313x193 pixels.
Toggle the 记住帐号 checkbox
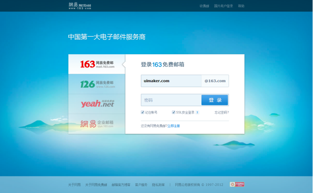tap(143, 112)
